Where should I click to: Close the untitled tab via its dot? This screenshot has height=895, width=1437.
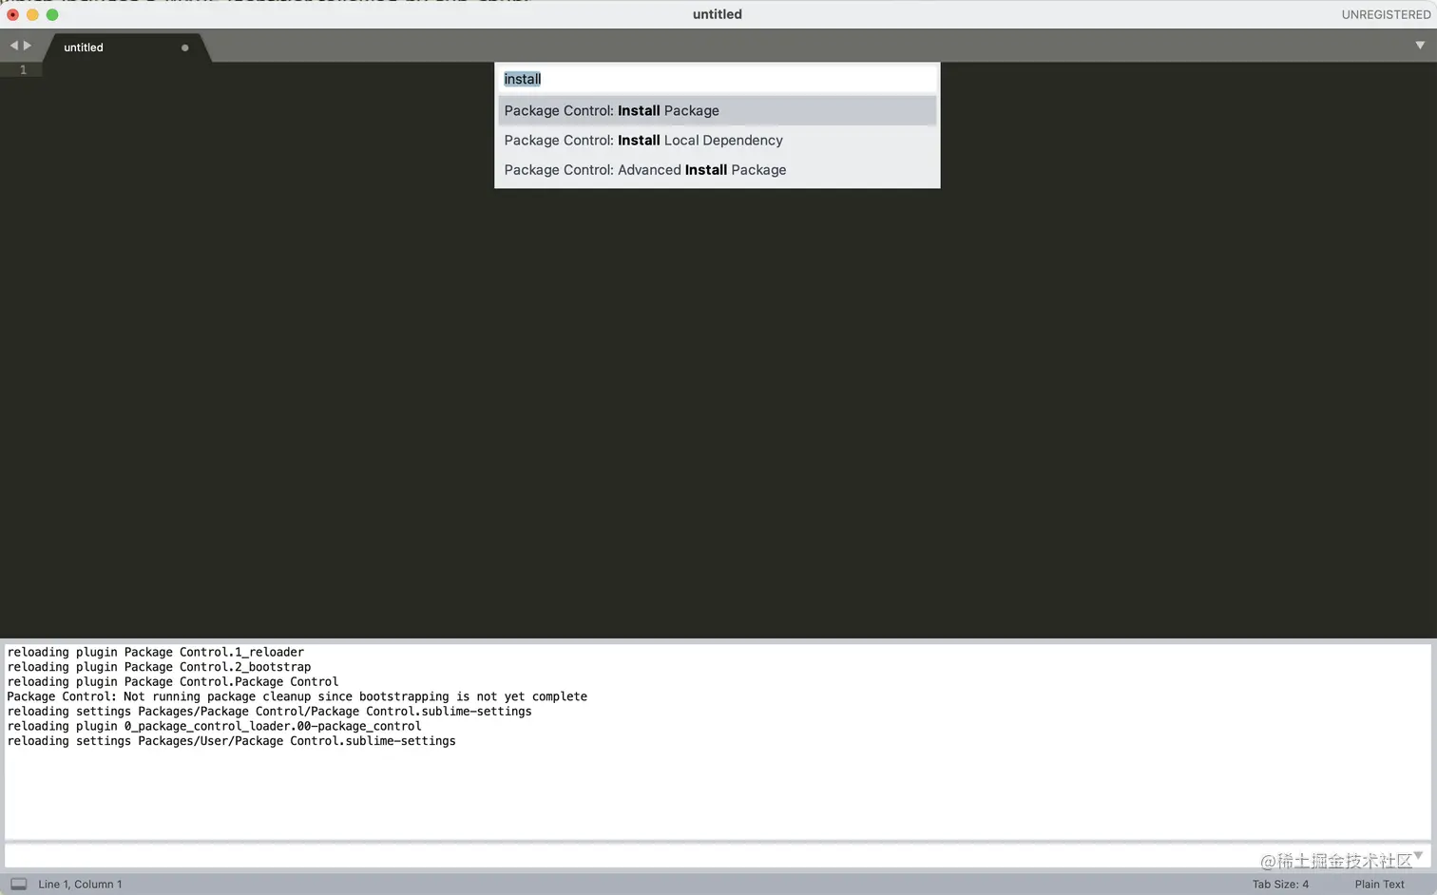point(184,48)
